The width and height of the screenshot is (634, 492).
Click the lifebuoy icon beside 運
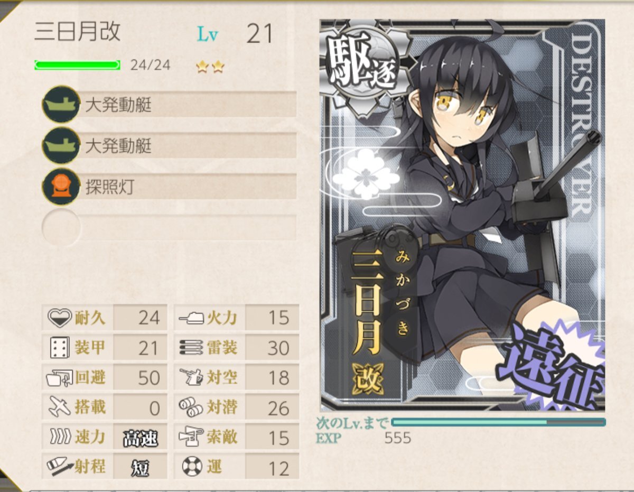point(191,467)
